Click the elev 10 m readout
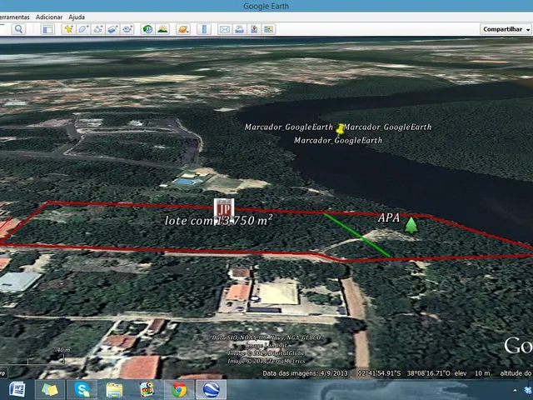This screenshot has height=400, width=533. point(472,373)
